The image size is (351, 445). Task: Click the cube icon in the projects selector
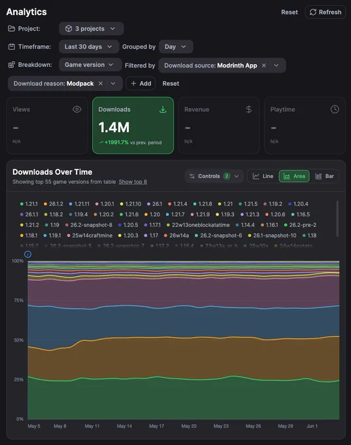point(69,29)
